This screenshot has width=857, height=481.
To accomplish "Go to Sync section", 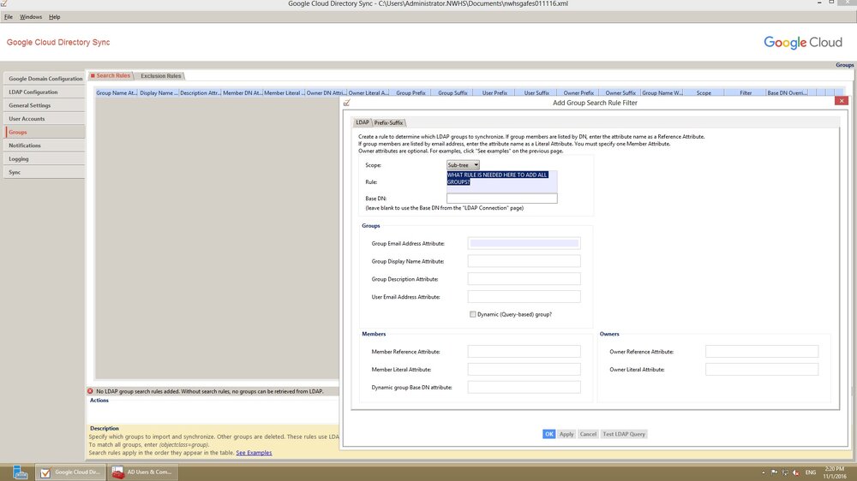I will pos(45,172).
